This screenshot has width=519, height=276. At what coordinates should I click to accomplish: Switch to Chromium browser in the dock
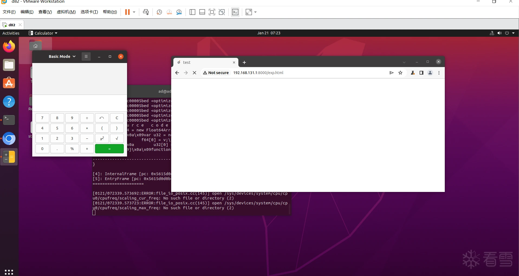coord(9,138)
